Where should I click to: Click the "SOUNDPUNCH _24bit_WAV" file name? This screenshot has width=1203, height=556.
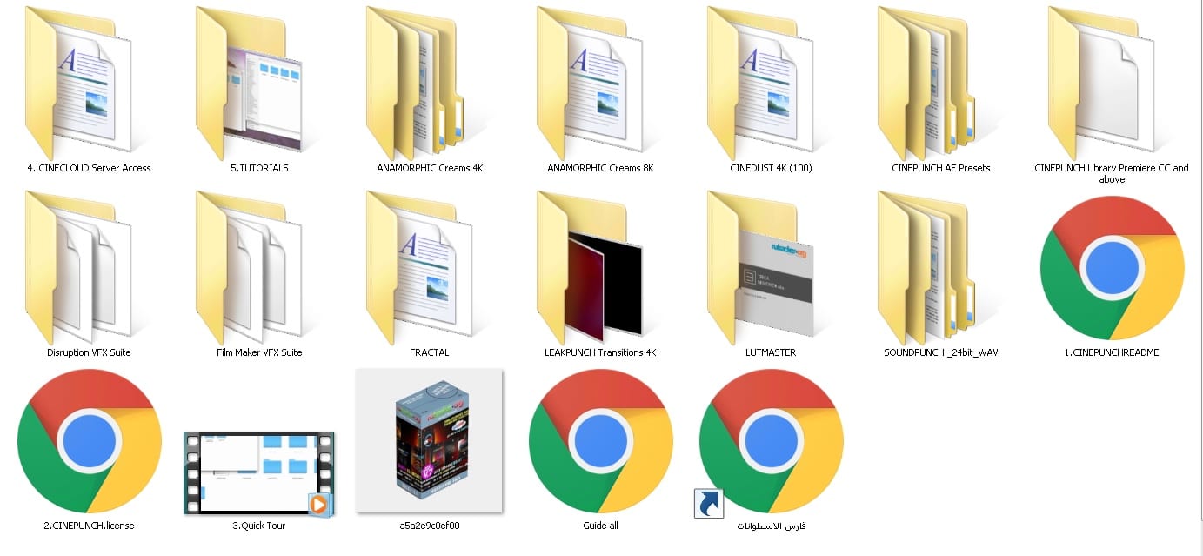click(941, 352)
